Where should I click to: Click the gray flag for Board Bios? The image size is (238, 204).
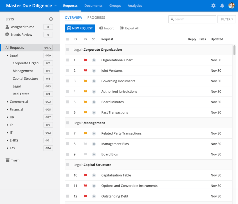[x=85, y=154]
